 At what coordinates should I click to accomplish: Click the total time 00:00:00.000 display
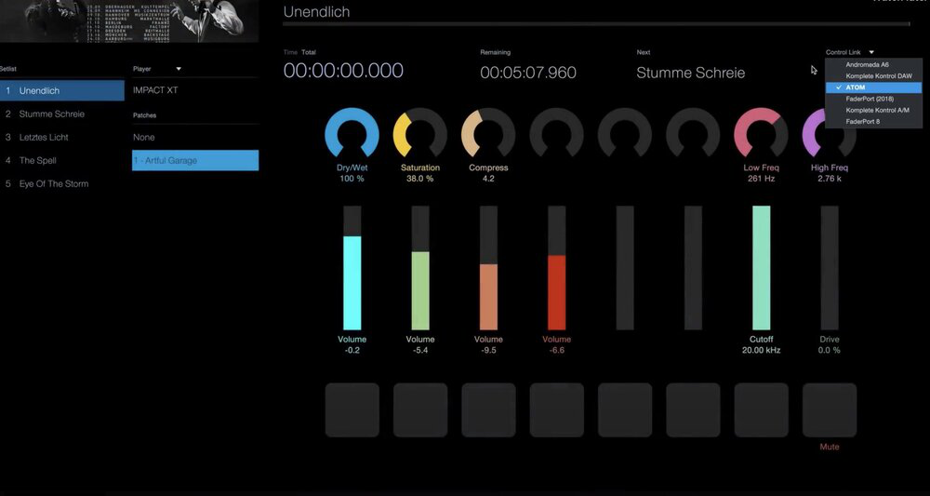tap(343, 71)
